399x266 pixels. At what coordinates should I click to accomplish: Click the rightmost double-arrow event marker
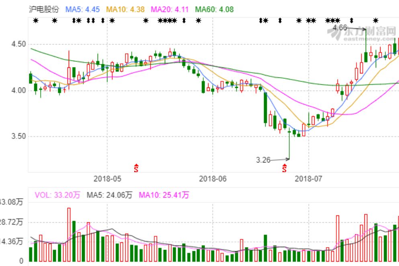pos(352,20)
